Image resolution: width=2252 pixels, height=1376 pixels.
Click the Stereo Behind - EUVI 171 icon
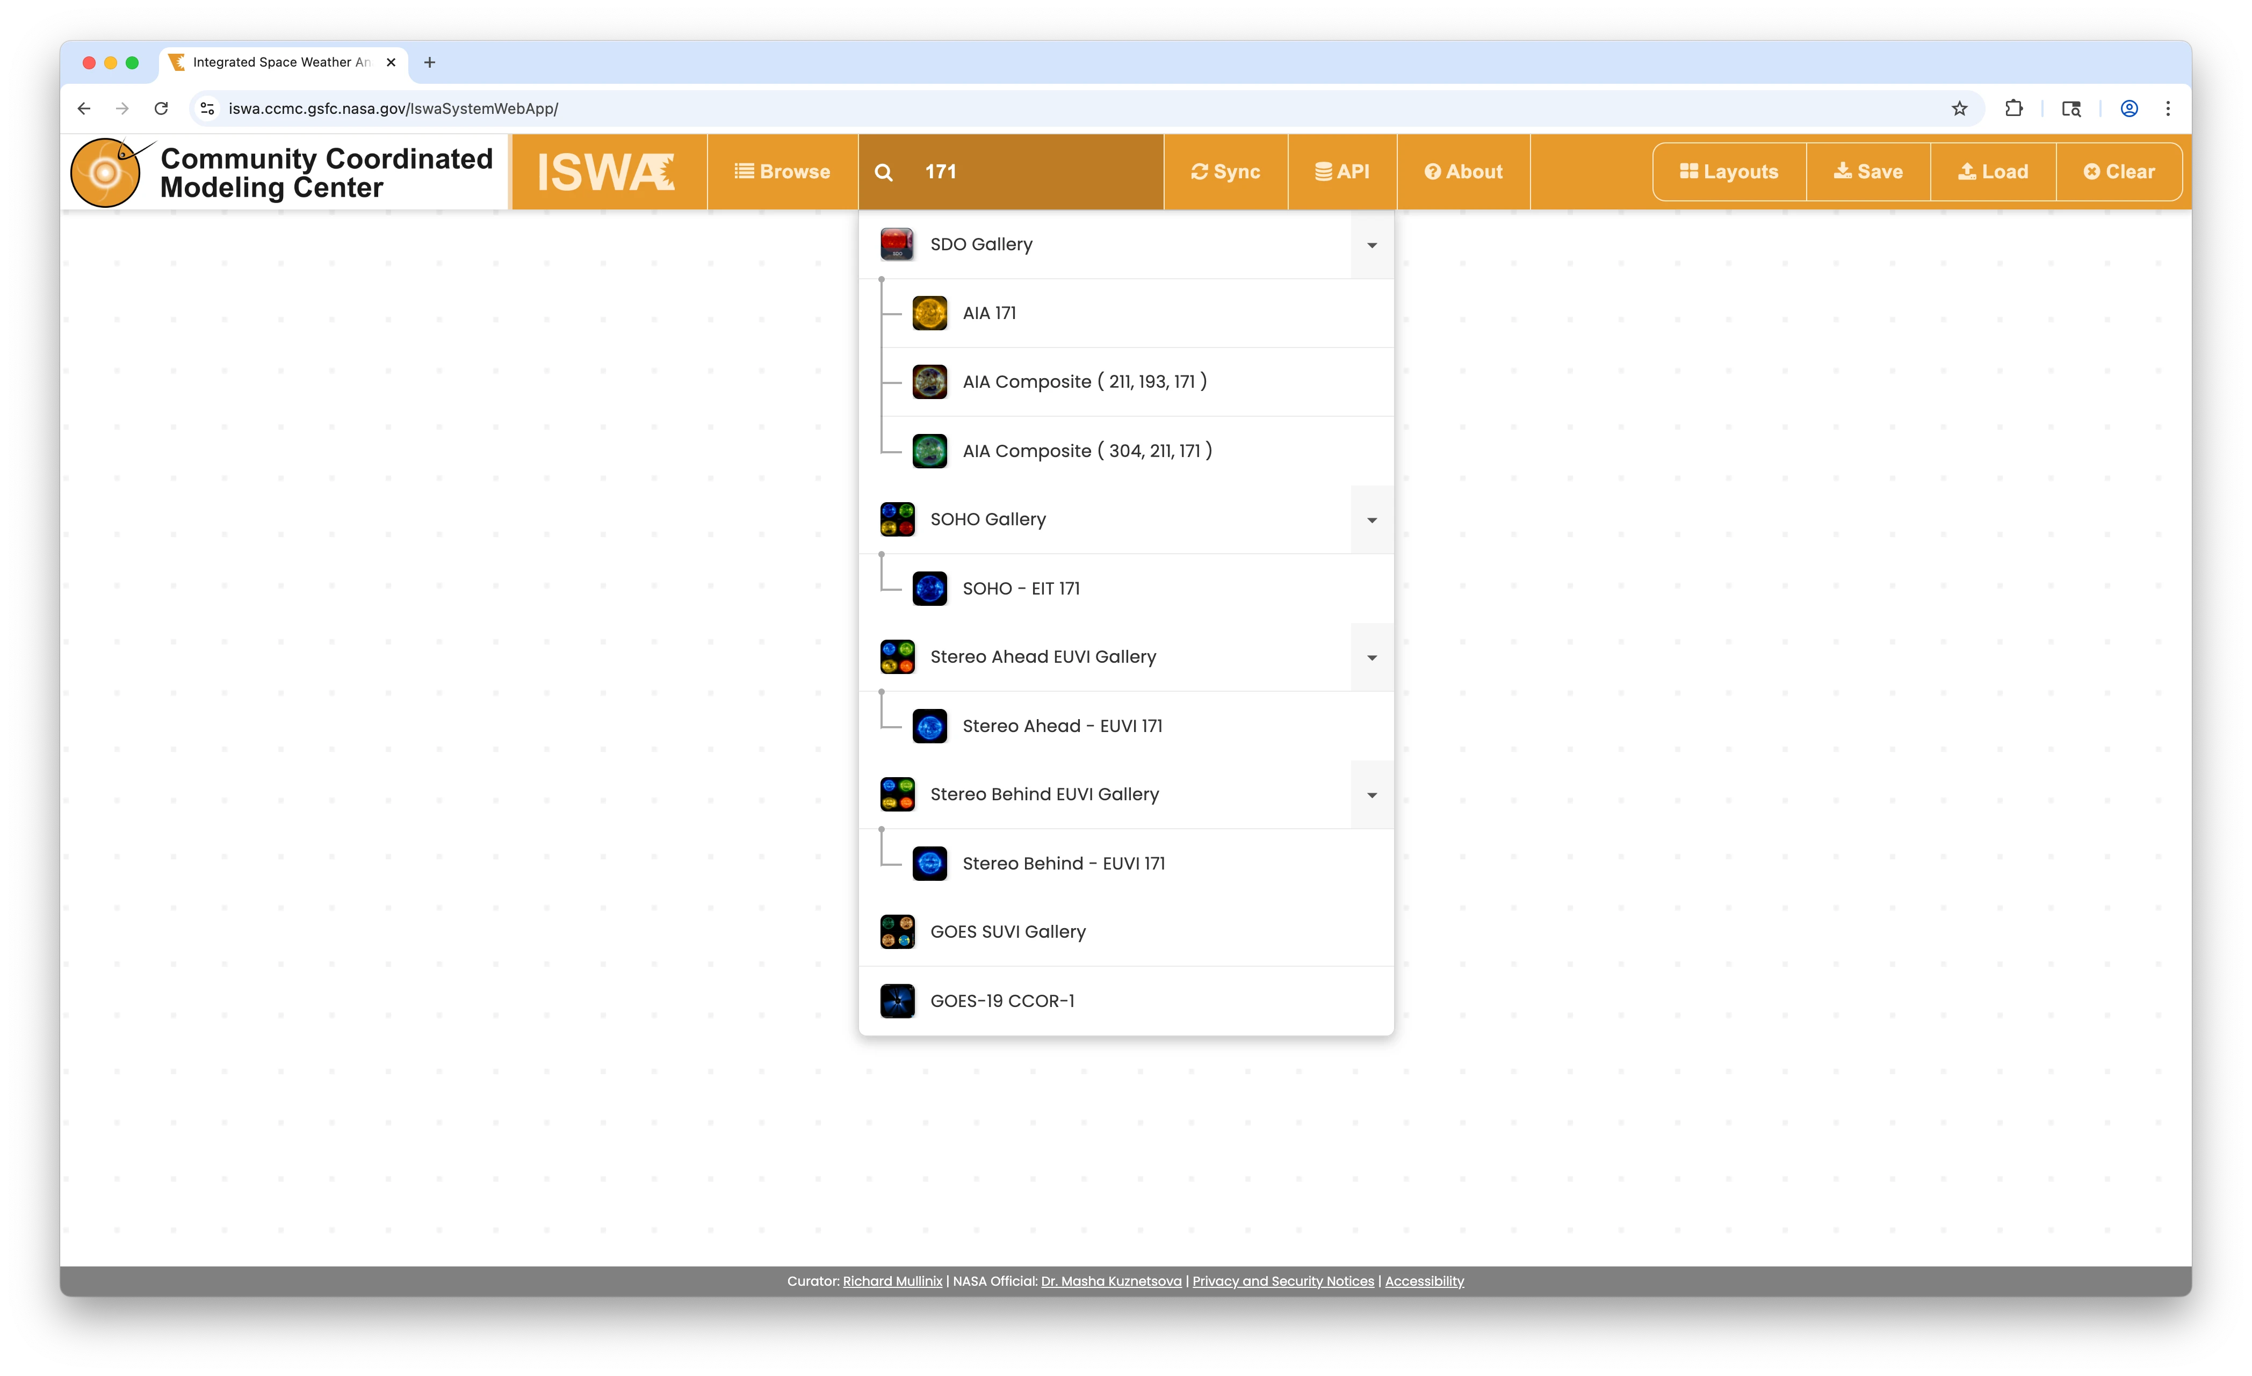click(x=929, y=864)
